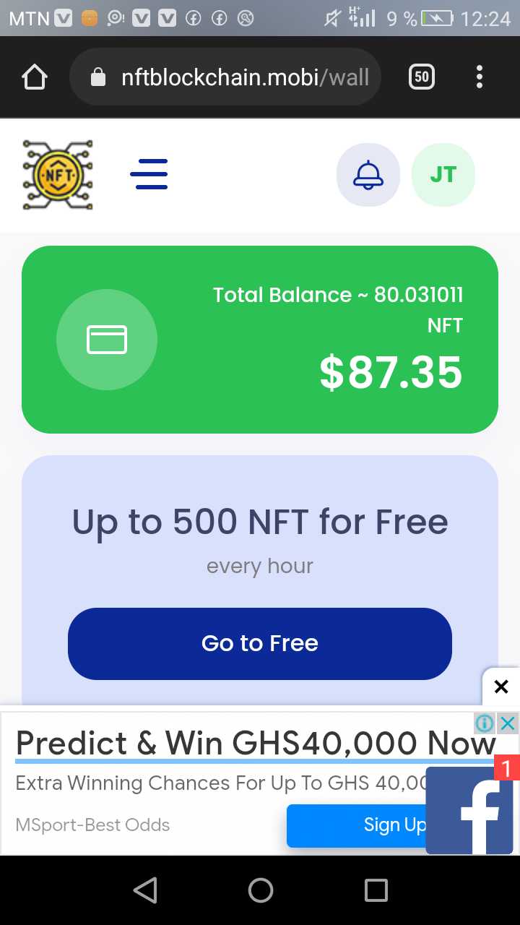Open the ad info icon
The width and height of the screenshot is (520, 925).
[x=485, y=723]
